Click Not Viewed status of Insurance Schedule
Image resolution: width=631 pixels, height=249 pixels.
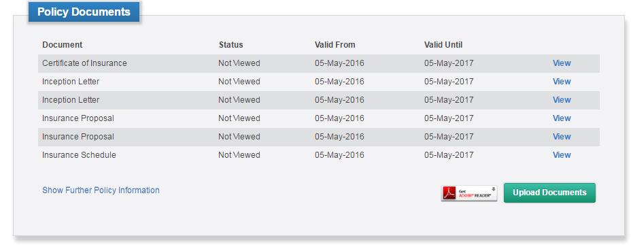point(239,155)
